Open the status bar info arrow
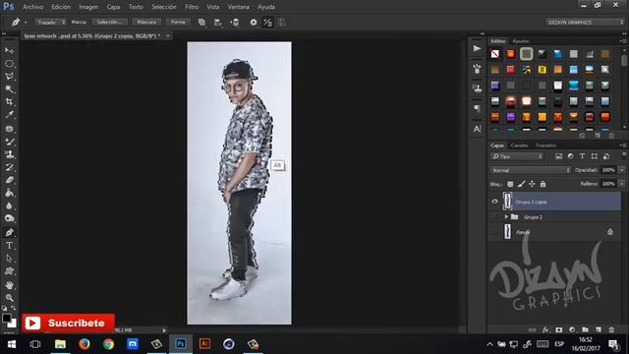This screenshot has width=629, height=354. pos(164,330)
